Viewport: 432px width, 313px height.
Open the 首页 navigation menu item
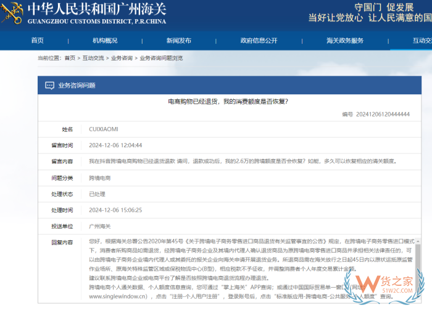(38, 41)
